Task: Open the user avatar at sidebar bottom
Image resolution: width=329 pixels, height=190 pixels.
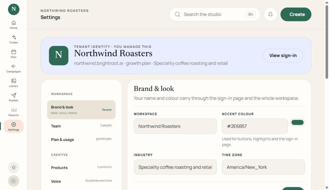Action: pyautogui.click(x=14, y=181)
